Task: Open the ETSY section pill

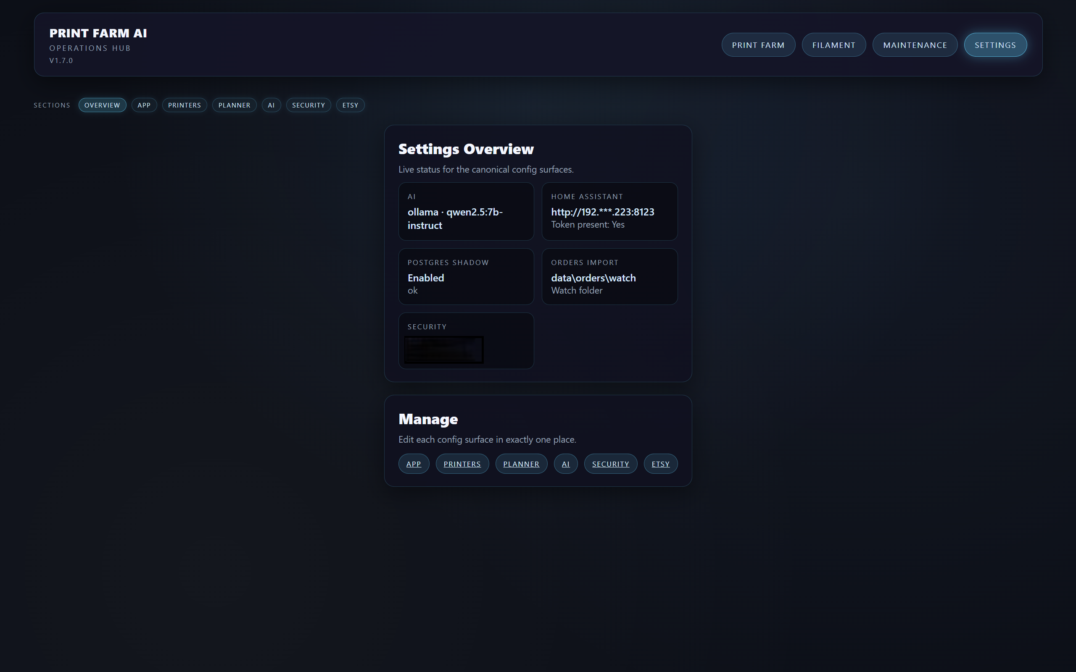Action: [x=350, y=105]
